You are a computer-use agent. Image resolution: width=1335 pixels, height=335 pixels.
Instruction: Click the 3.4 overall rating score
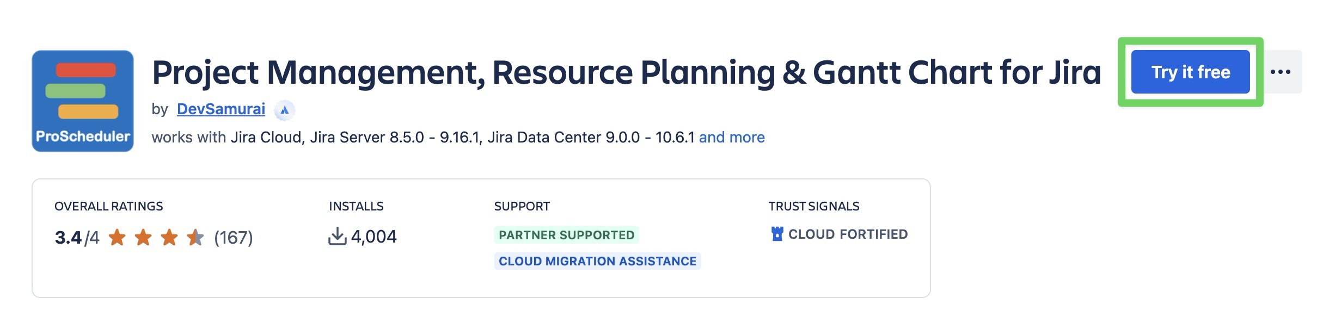(x=68, y=238)
